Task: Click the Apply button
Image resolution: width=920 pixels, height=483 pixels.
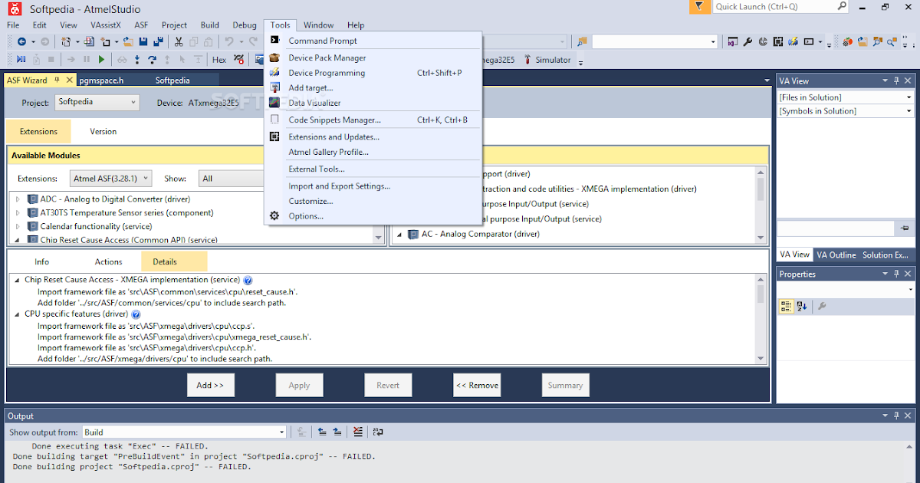Action: point(299,385)
